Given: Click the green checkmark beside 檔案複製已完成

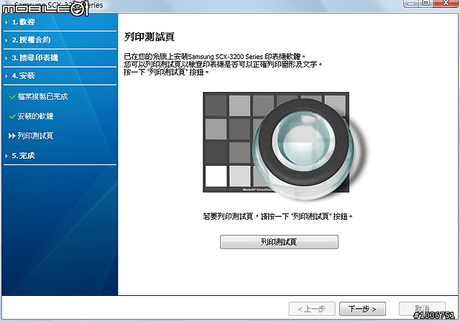Looking at the screenshot, I should (12, 97).
